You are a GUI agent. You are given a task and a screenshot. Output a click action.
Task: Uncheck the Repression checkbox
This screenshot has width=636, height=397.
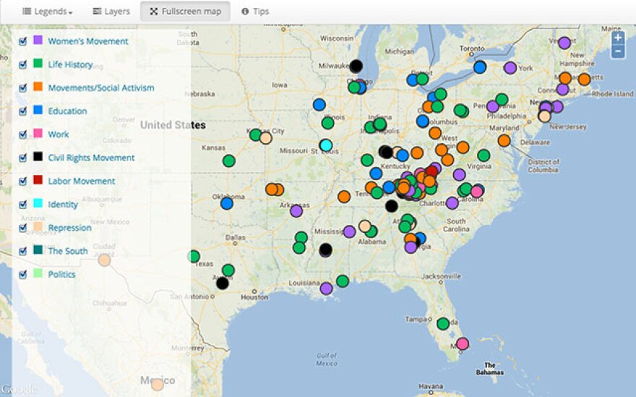(22, 228)
